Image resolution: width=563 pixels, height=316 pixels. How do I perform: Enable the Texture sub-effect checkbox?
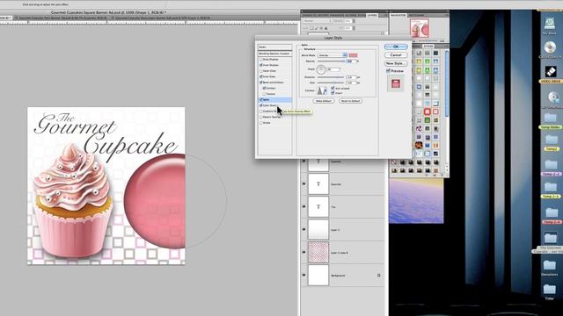pyautogui.click(x=264, y=94)
